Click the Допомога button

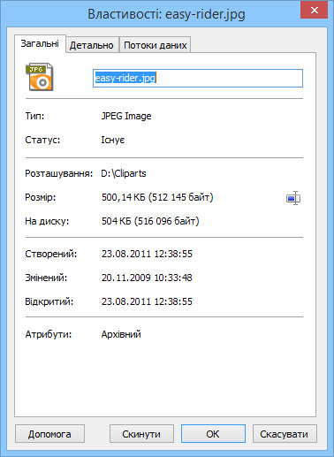tap(49, 434)
